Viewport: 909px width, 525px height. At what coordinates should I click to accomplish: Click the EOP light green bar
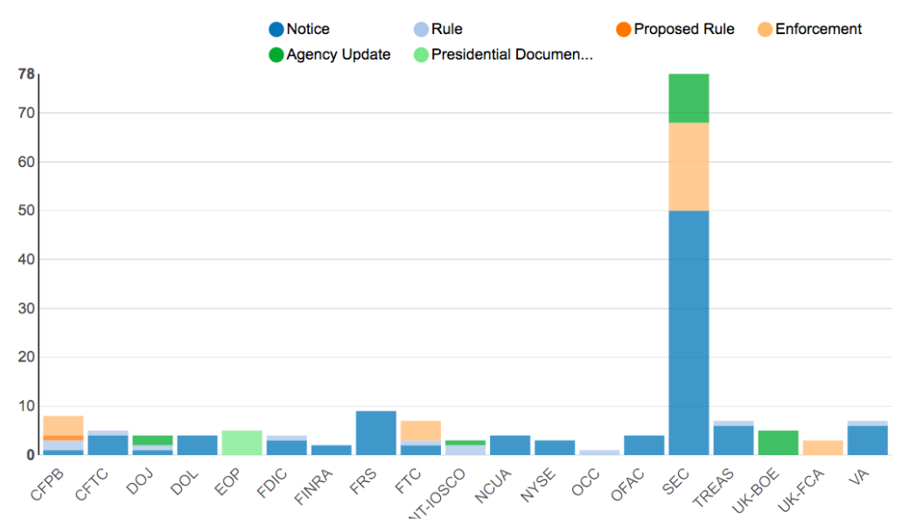(241, 443)
